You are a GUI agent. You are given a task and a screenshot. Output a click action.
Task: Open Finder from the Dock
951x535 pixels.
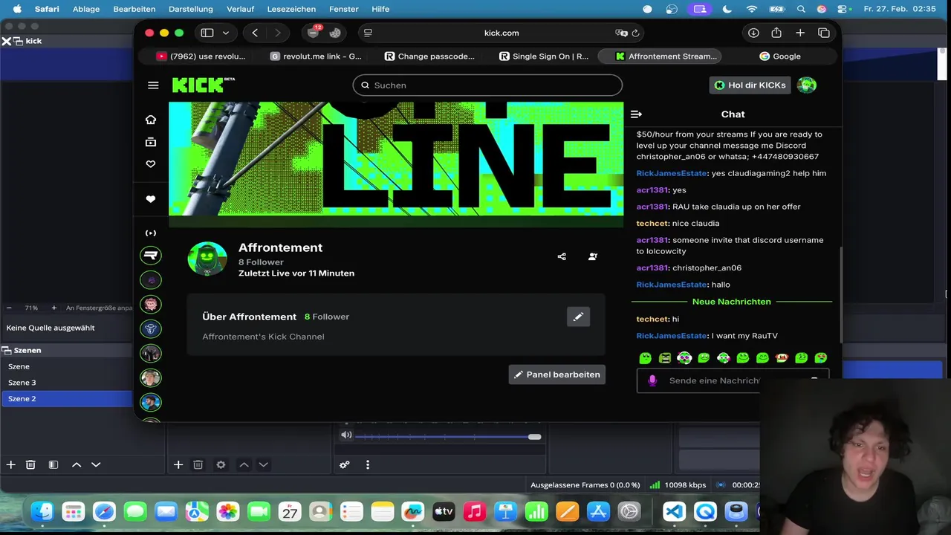pos(42,511)
